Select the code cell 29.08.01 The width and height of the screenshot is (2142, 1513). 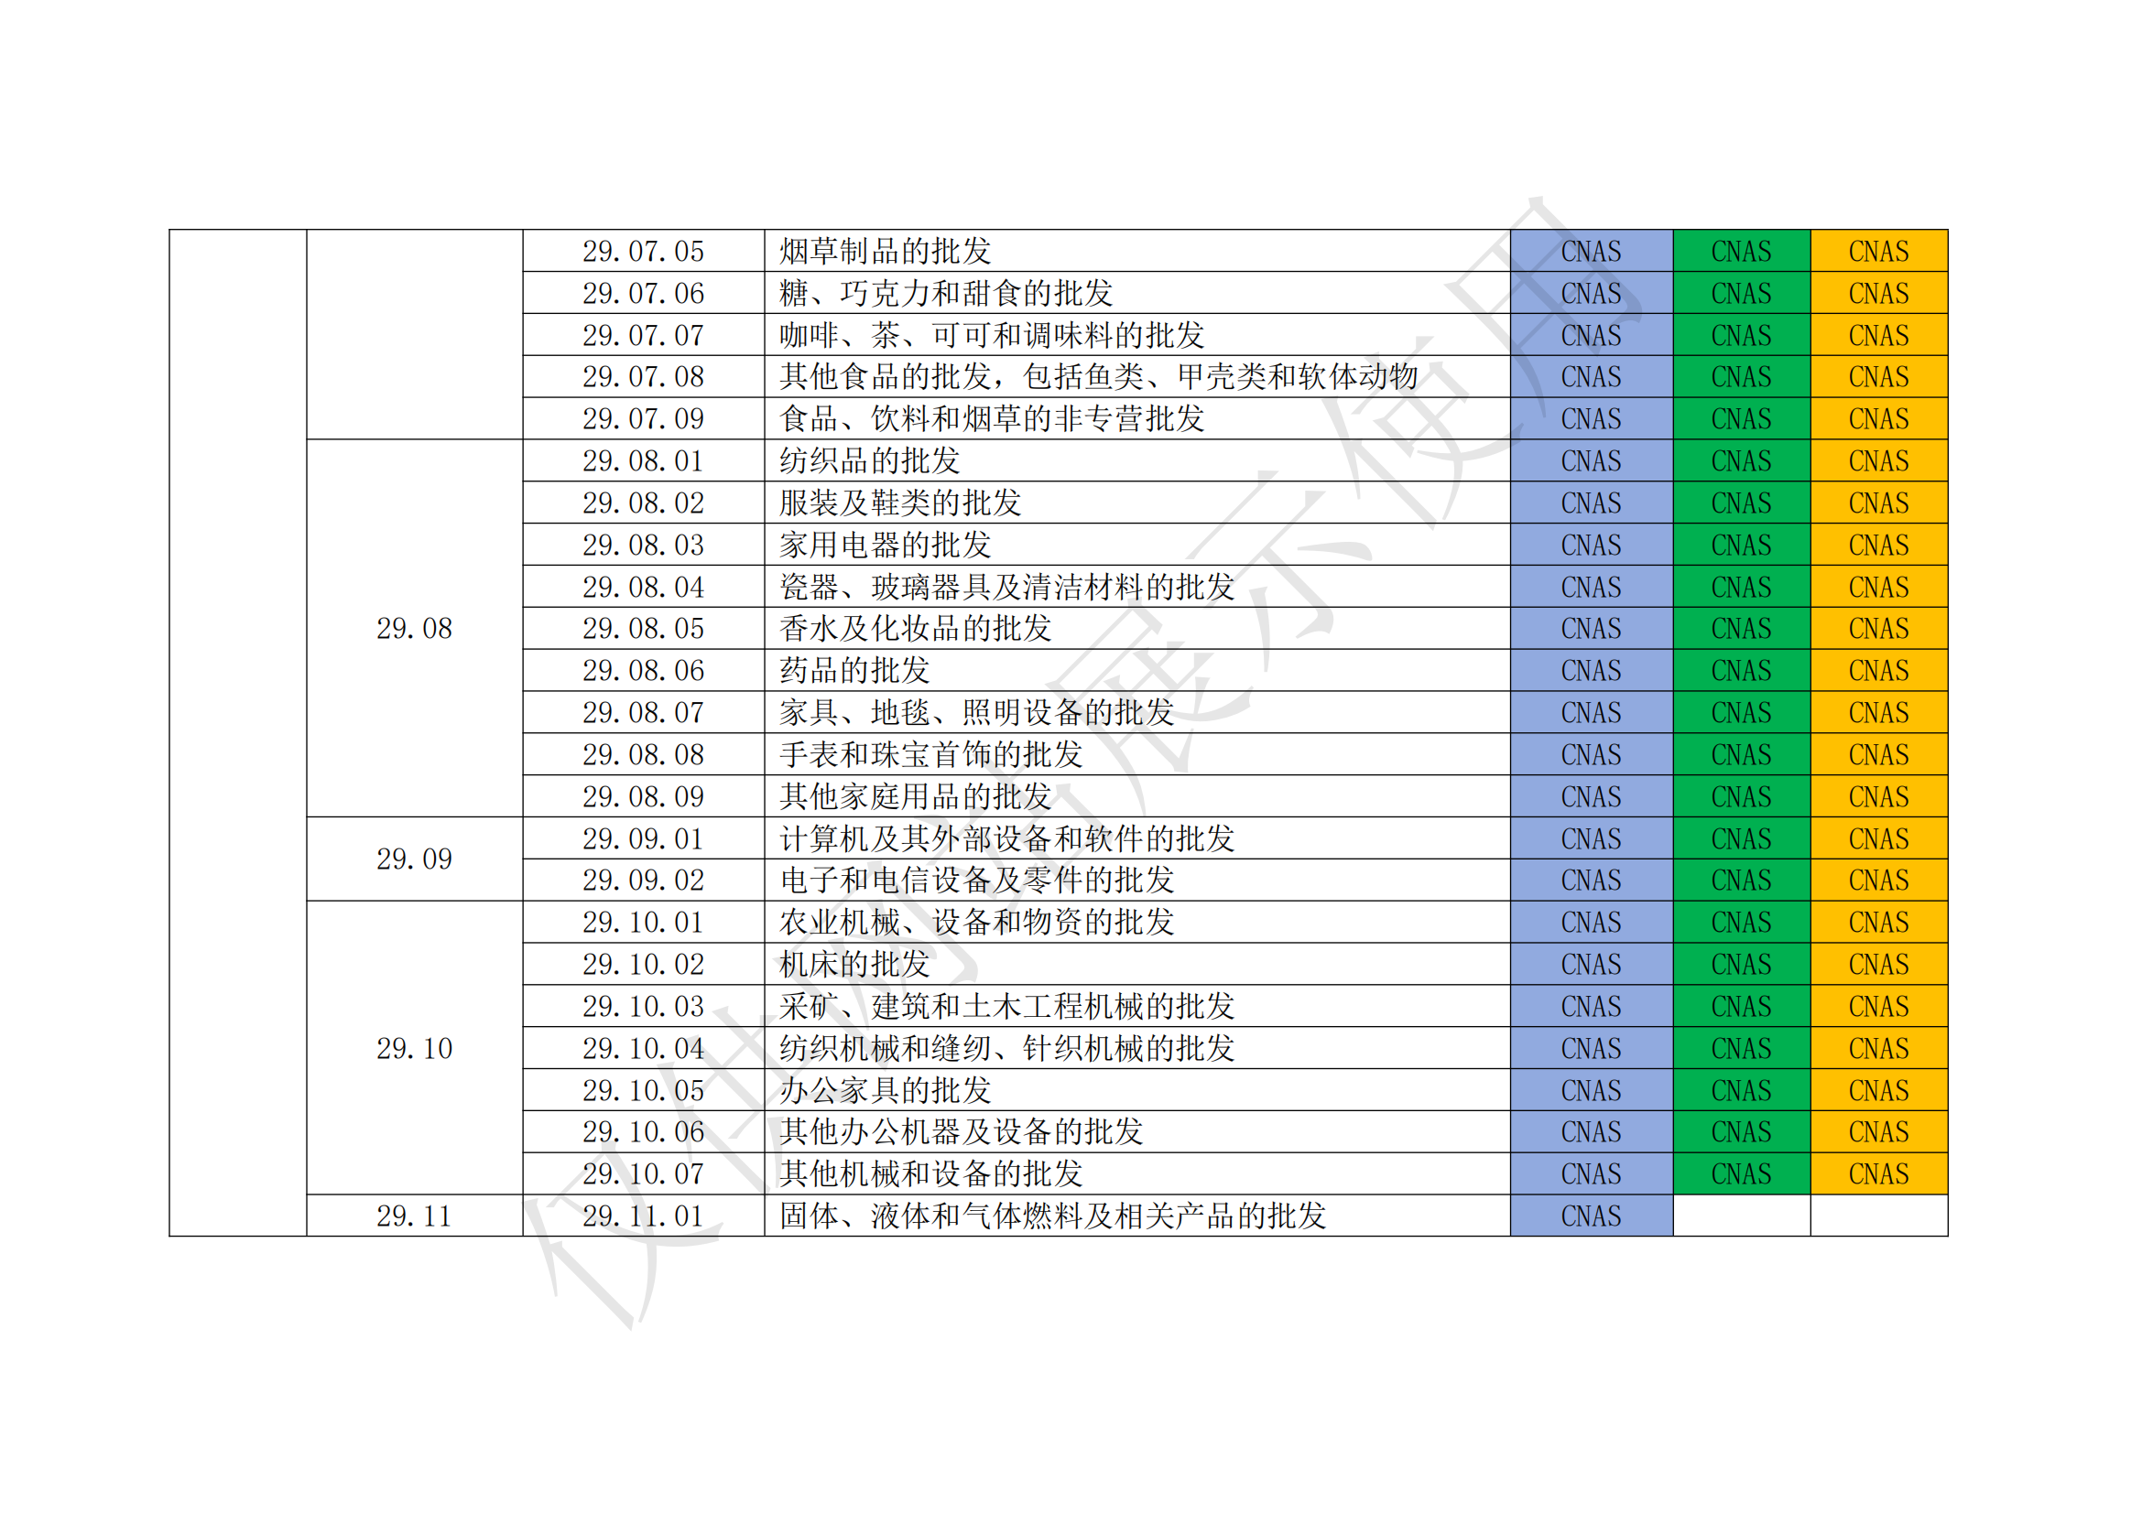643,460
